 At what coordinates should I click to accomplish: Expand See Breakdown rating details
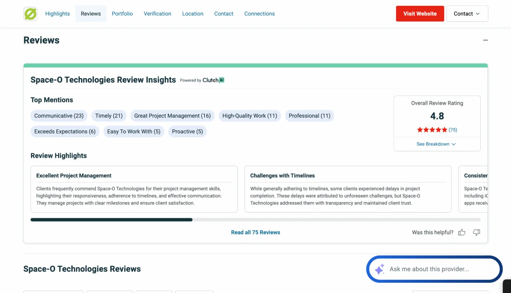click(436, 144)
